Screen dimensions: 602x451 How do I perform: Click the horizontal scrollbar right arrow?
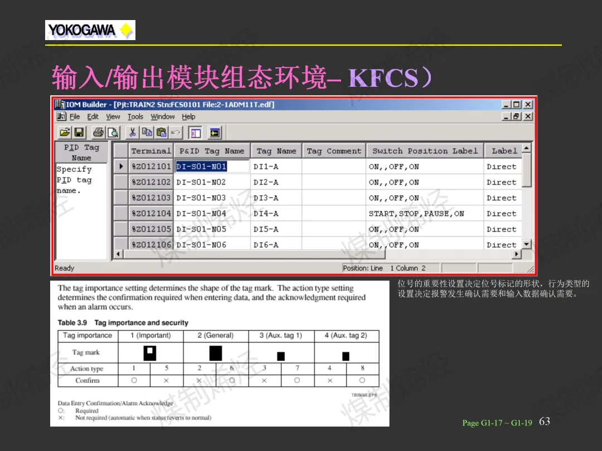[x=517, y=254]
